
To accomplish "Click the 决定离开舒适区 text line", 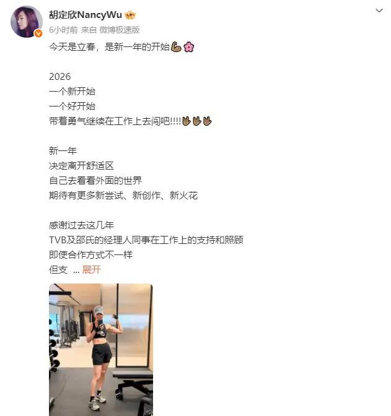I will pyautogui.click(x=81, y=166).
